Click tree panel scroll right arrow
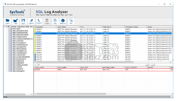 (32, 94)
